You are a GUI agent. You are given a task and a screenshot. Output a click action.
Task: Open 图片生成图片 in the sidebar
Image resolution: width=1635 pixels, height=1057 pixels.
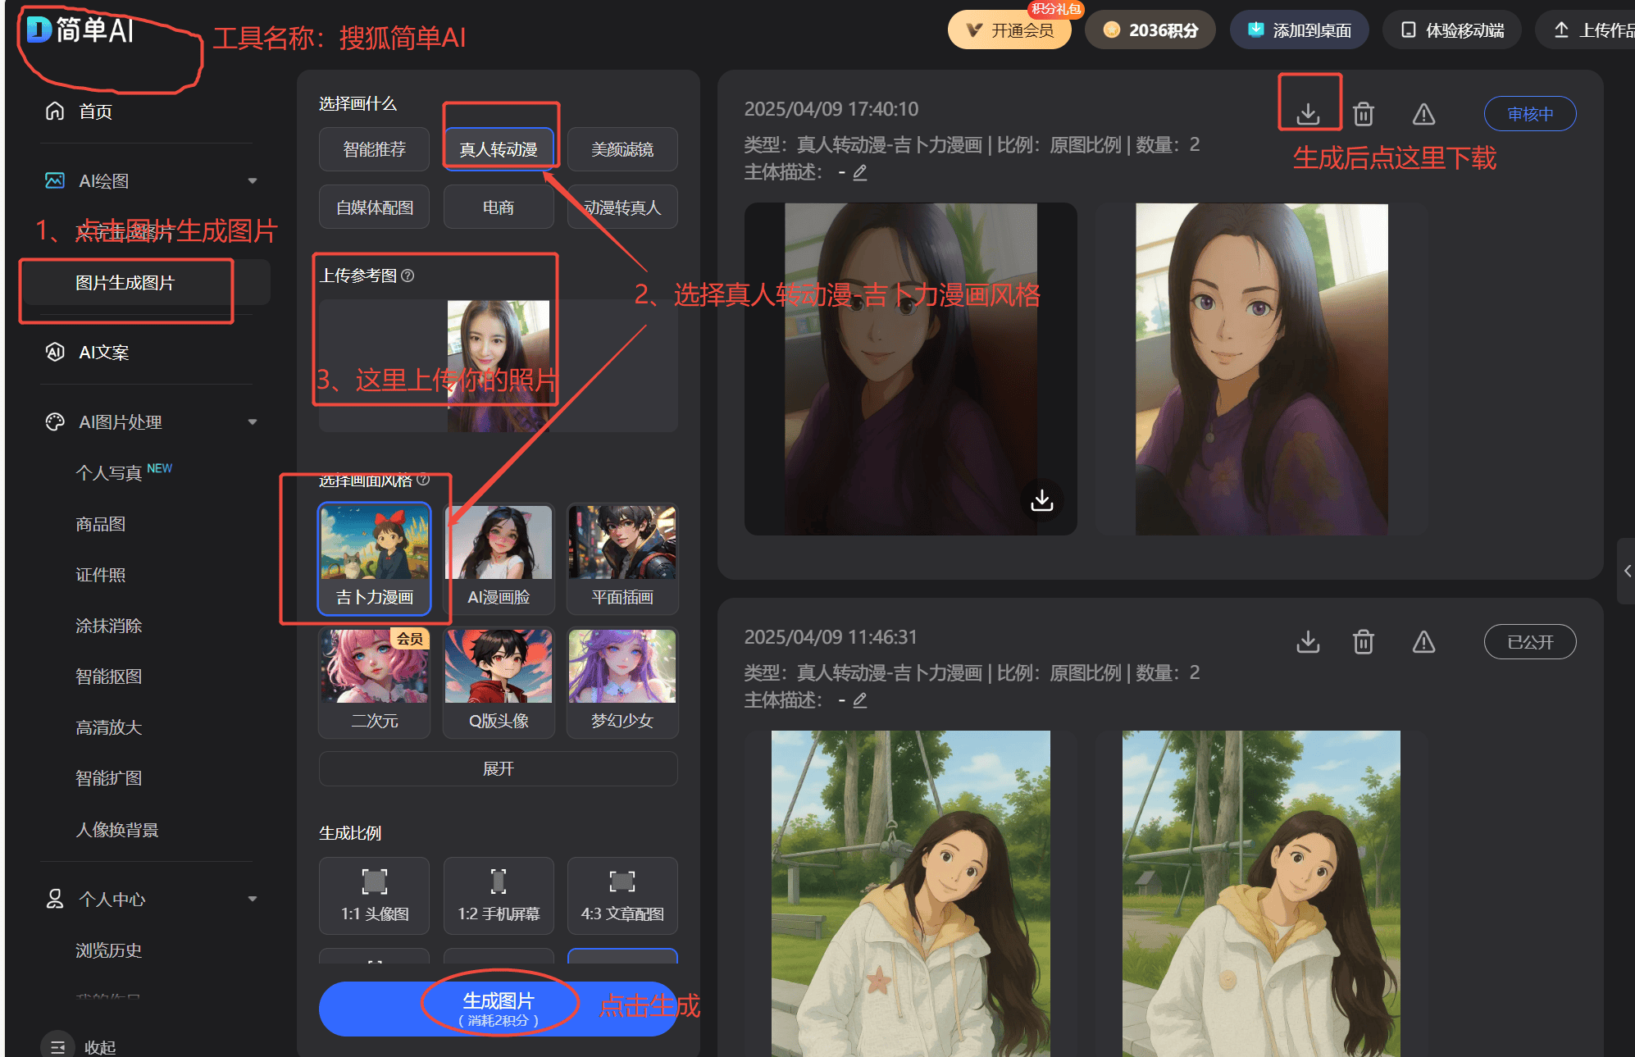[x=125, y=283]
